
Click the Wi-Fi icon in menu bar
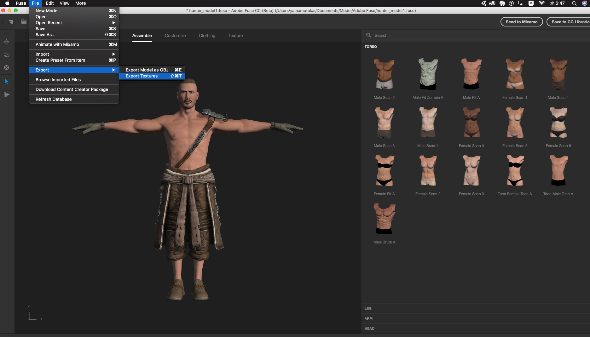tap(541, 3)
